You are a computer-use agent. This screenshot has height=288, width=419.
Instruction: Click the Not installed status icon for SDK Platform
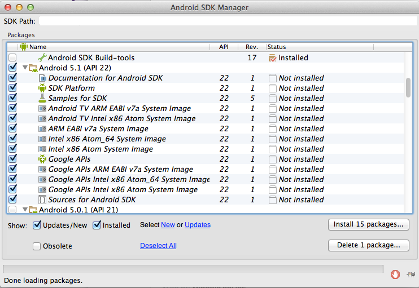point(273,88)
